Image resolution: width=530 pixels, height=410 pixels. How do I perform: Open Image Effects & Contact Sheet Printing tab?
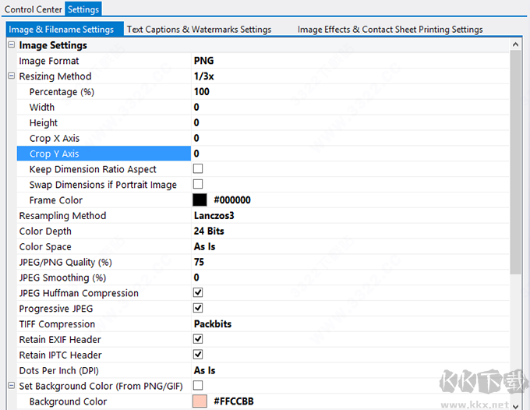[x=390, y=30]
